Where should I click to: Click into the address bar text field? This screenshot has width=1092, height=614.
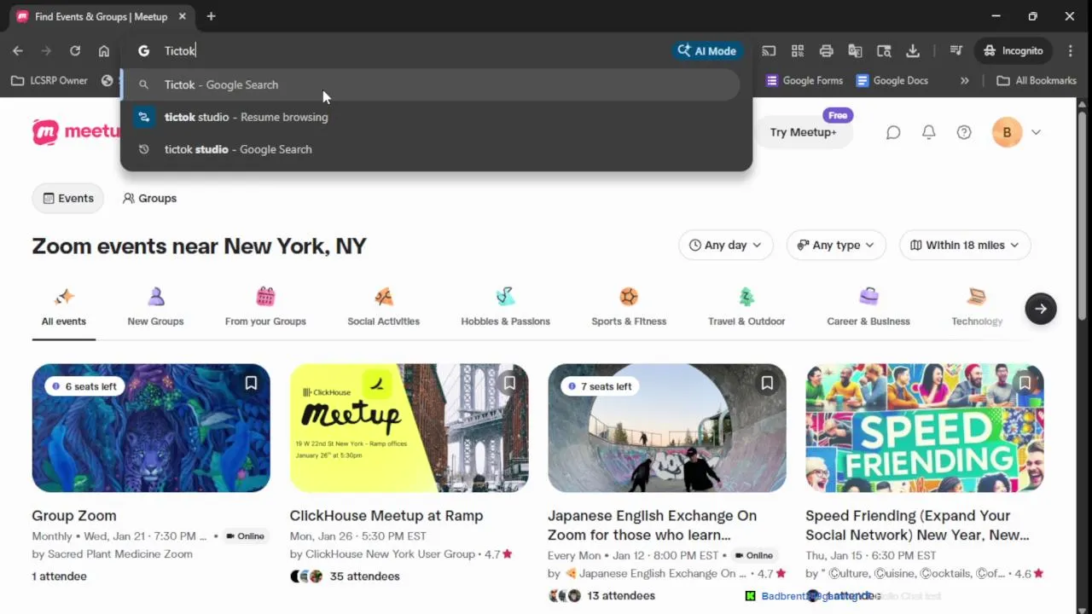click(x=409, y=51)
